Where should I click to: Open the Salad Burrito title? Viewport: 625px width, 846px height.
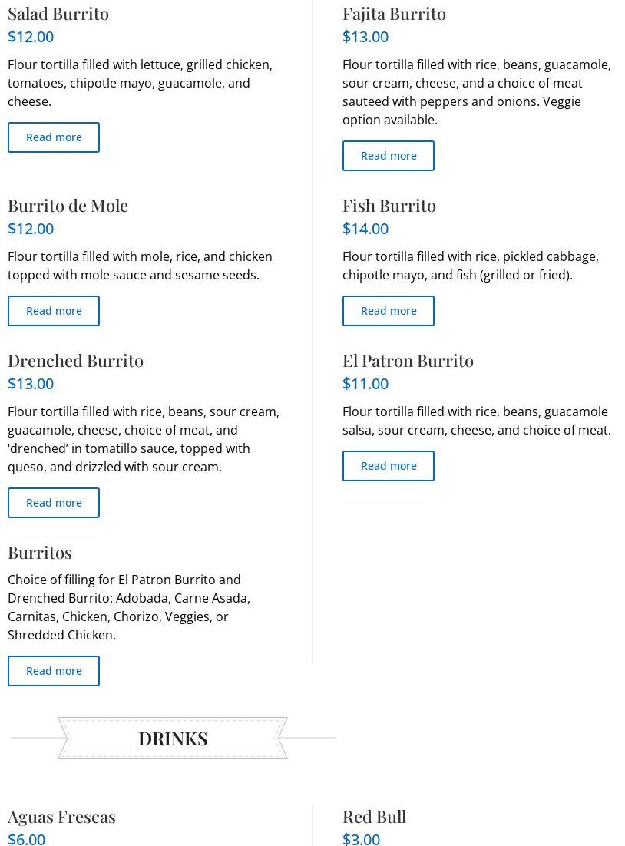click(x=58, y=13)
